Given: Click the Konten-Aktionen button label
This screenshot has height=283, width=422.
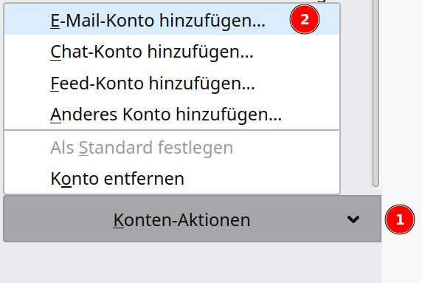Looking at the screenshot, I should click(181, 220).
